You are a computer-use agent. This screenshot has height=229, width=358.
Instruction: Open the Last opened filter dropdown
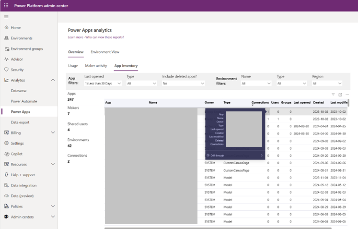(x=103, y=84)
